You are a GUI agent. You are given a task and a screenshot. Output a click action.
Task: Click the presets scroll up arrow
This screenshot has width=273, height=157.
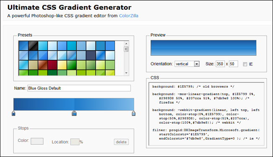(126, 44)
